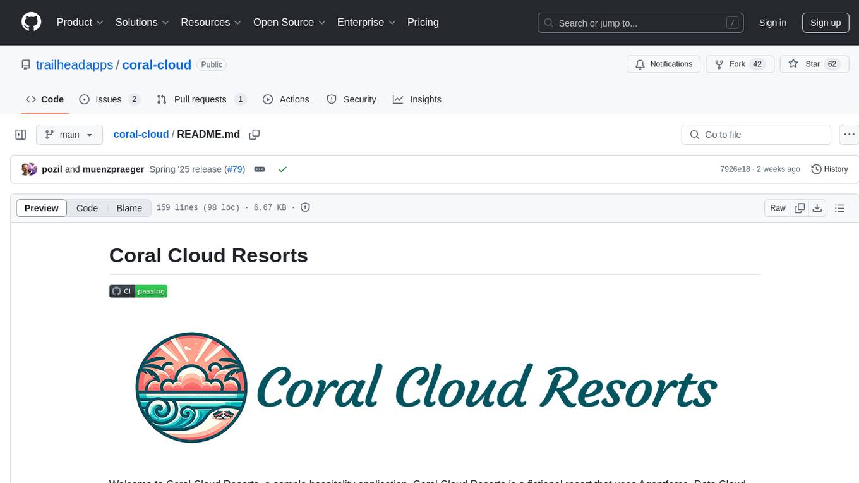
Task: Expand the Open Source menu
Action: [x=289, y=22]
